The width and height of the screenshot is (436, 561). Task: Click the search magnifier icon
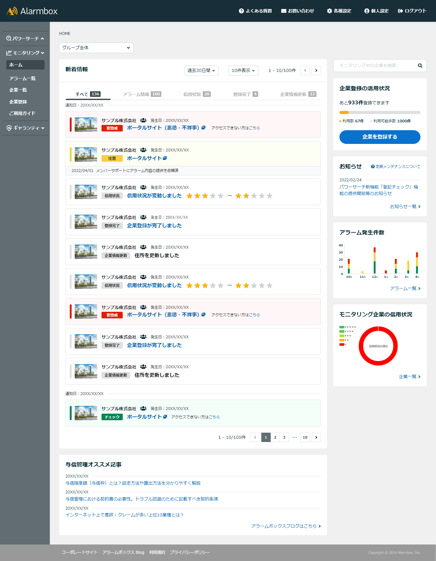tap(420, 66)
